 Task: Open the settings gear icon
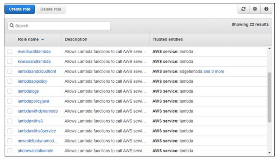tap(255, 9)
